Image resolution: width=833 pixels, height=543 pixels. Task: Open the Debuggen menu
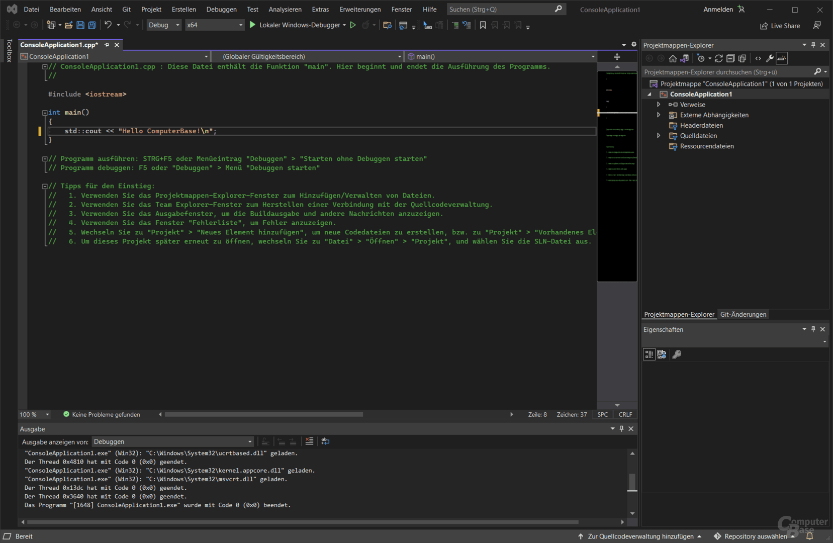[221, 10]
